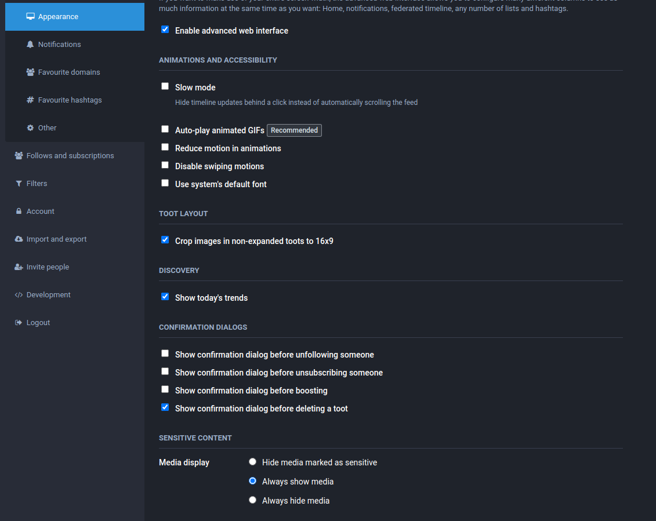Click the Recommended badge next to GIFs
Image resolution: width=656 pixels, height=521 pixels.
[294, 130]
